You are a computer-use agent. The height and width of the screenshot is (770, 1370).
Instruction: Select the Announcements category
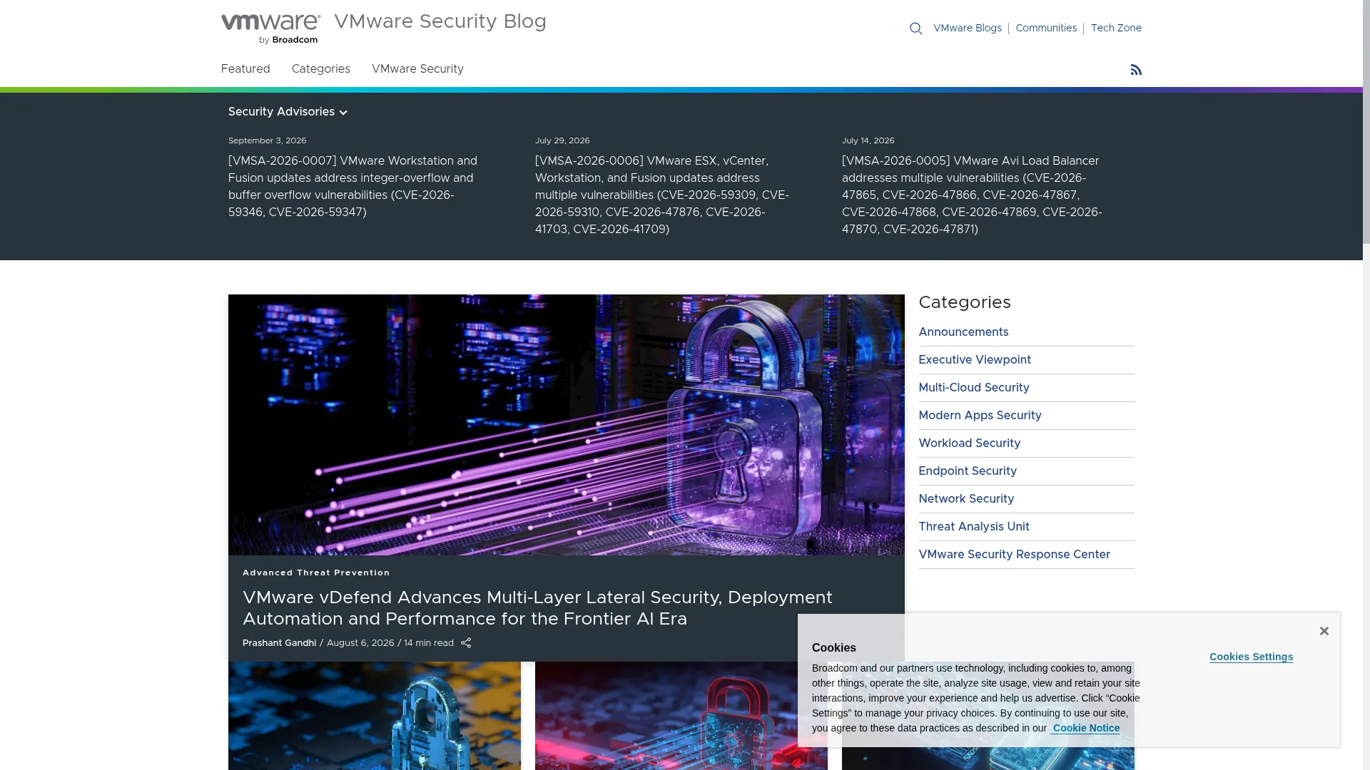click(x=963, y=332)
